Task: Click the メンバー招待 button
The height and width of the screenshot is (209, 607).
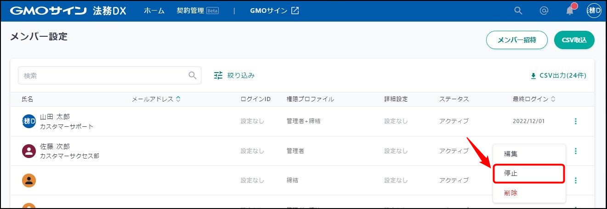Action: point(517,40)
